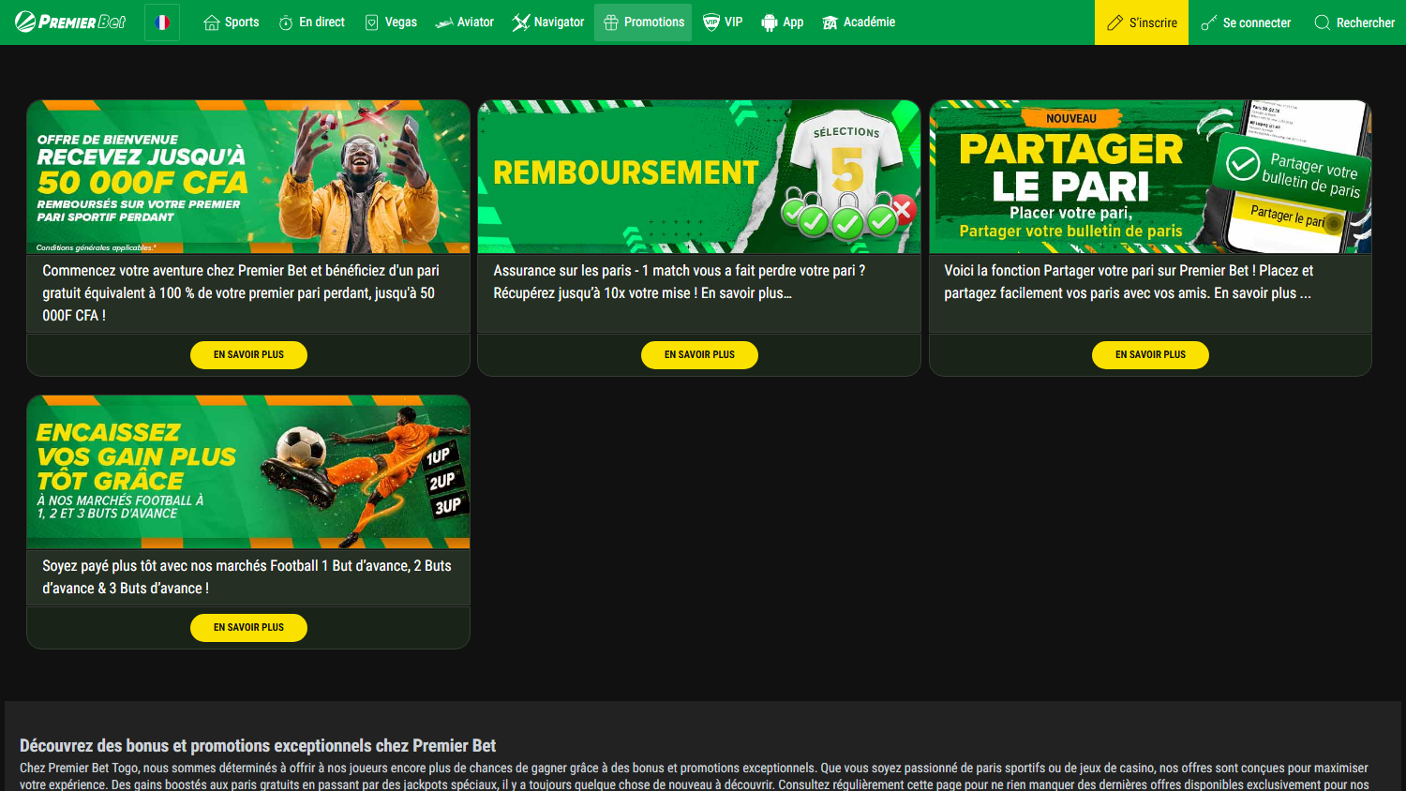Click En savoir plus under Remboursement

(x=699, y=355)
